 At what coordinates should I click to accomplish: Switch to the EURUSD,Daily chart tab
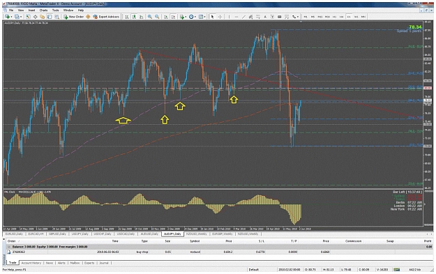(14, 234)
